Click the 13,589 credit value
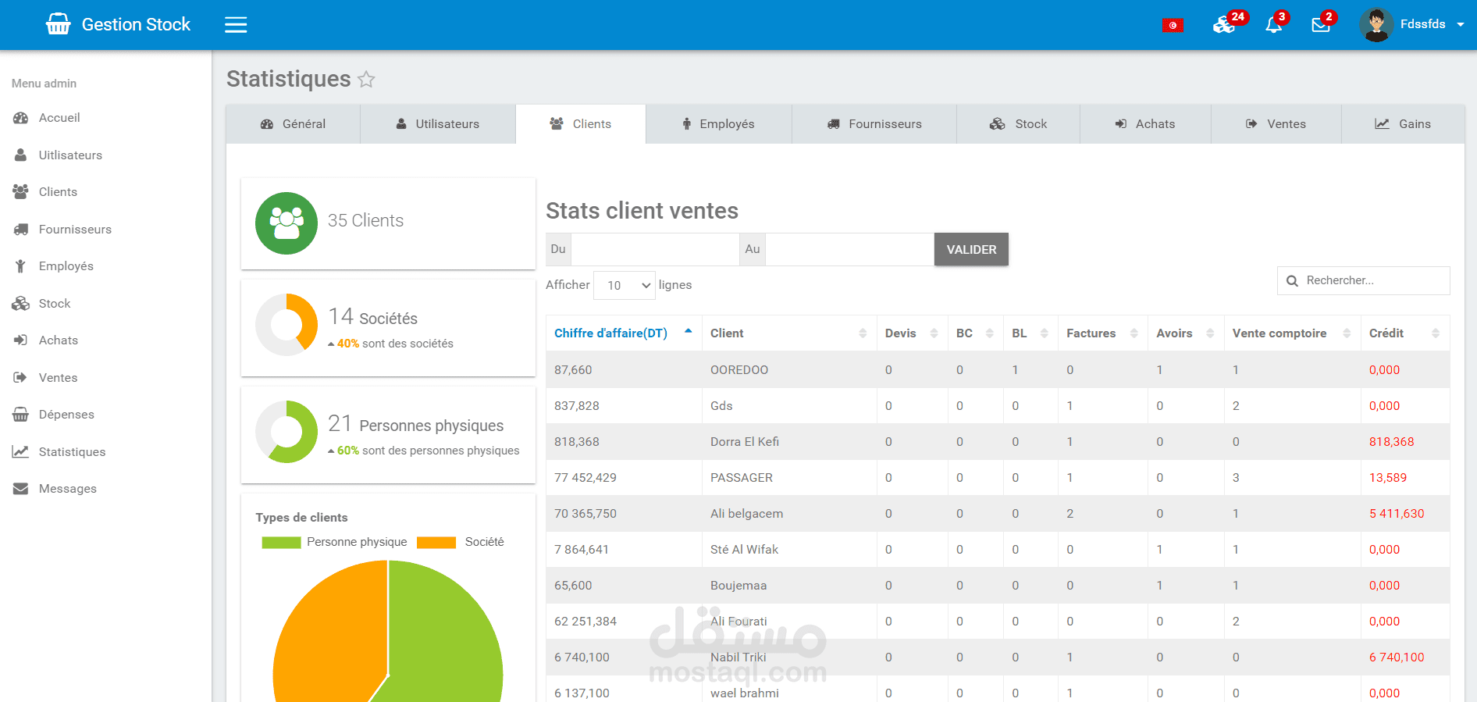 (1388, 478)
